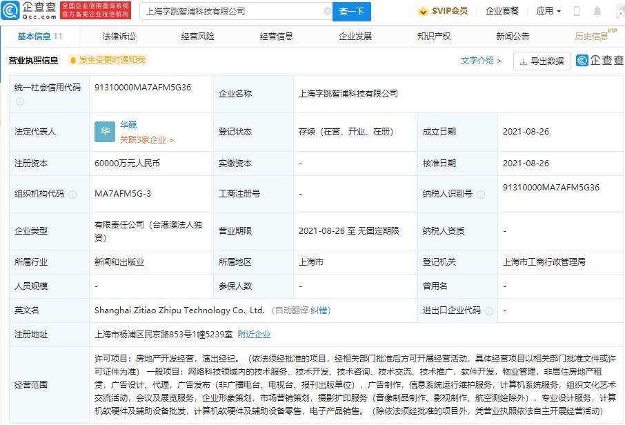Switch to the 企业发展 tab

tap(355, 37)
